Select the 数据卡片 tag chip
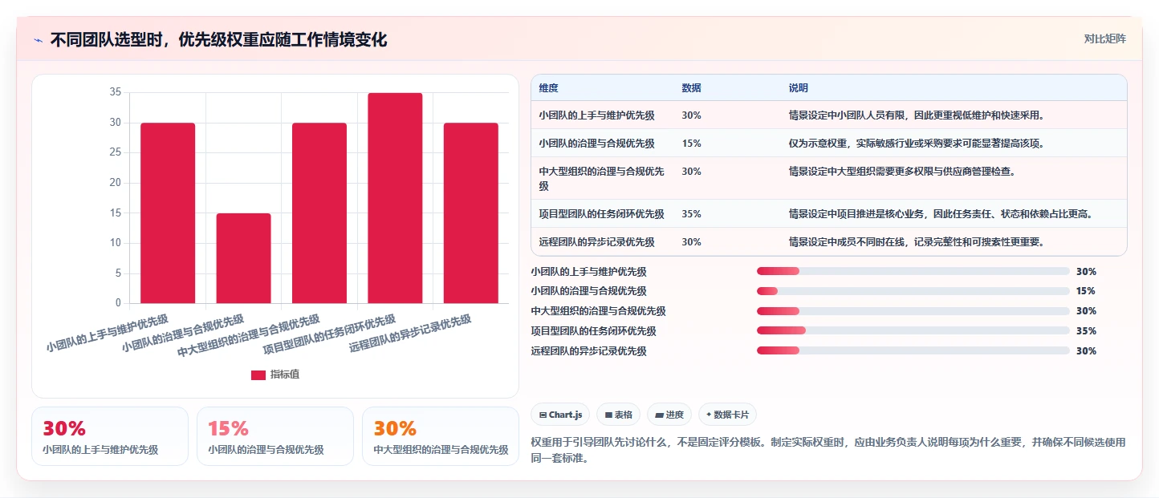1159x498 pixels. pyautogui.click(x=727, y=415)
